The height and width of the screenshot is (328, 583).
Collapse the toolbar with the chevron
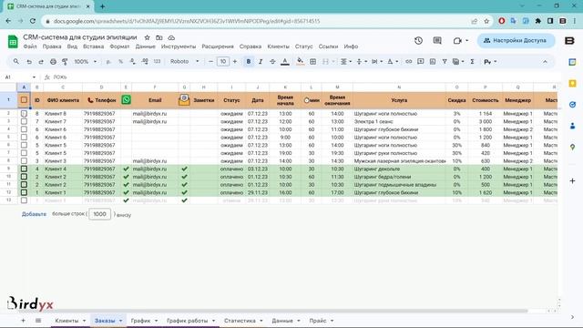point(545,62)
